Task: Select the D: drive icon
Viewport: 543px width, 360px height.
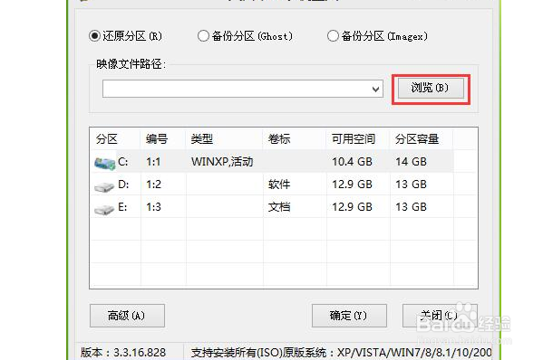Action: pyautogui.click(x=104, y=186)
